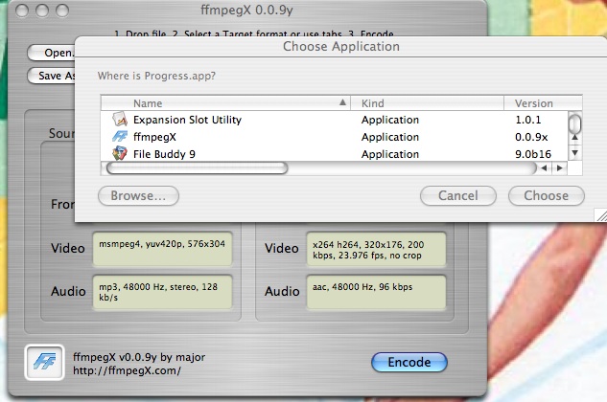The width and height of the screenshot is (607, 402).
Task: Click the vertical scrollbar down arrow
Action: 574,153
